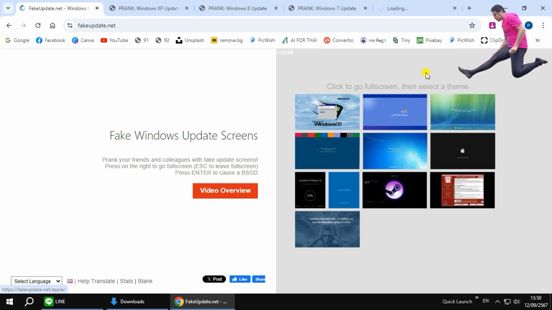Open the Help Translate link
Image resolution: width=552 pixels, height=310 pixels.
coord(96,281)
